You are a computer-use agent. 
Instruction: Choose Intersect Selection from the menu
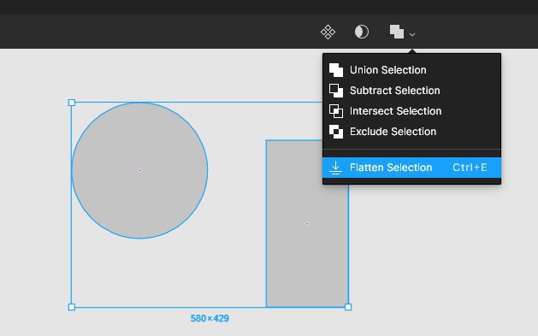pyautogui.click(x=411, y=111)
